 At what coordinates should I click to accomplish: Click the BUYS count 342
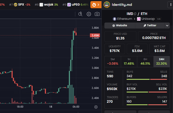[x=129, y=76]
